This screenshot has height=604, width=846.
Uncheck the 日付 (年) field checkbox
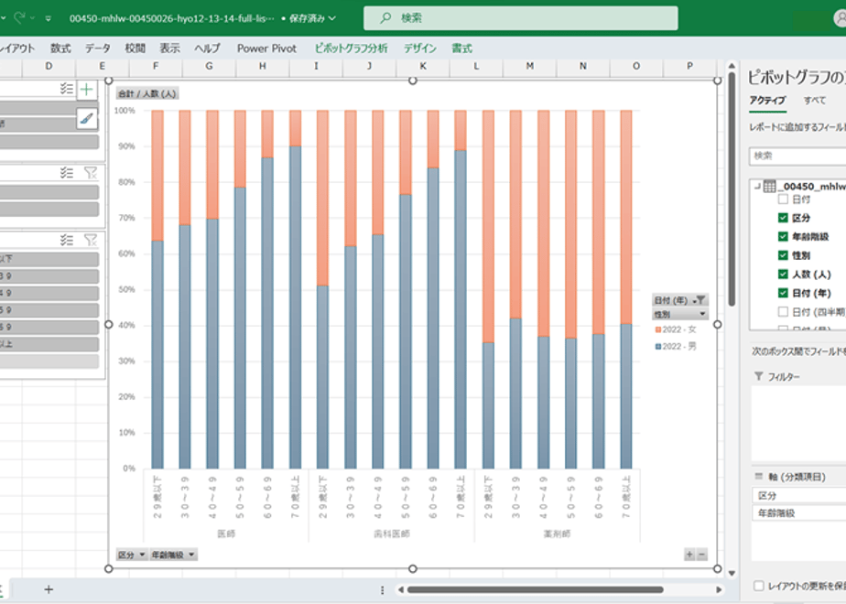[783, 293]
